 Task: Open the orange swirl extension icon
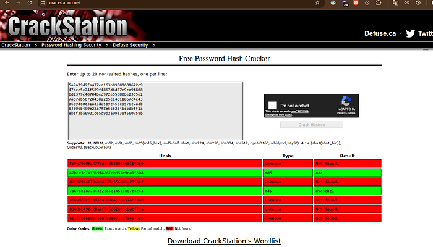tap(367, 2)
